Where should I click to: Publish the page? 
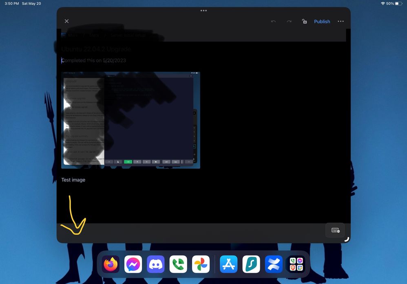(322, 22)
